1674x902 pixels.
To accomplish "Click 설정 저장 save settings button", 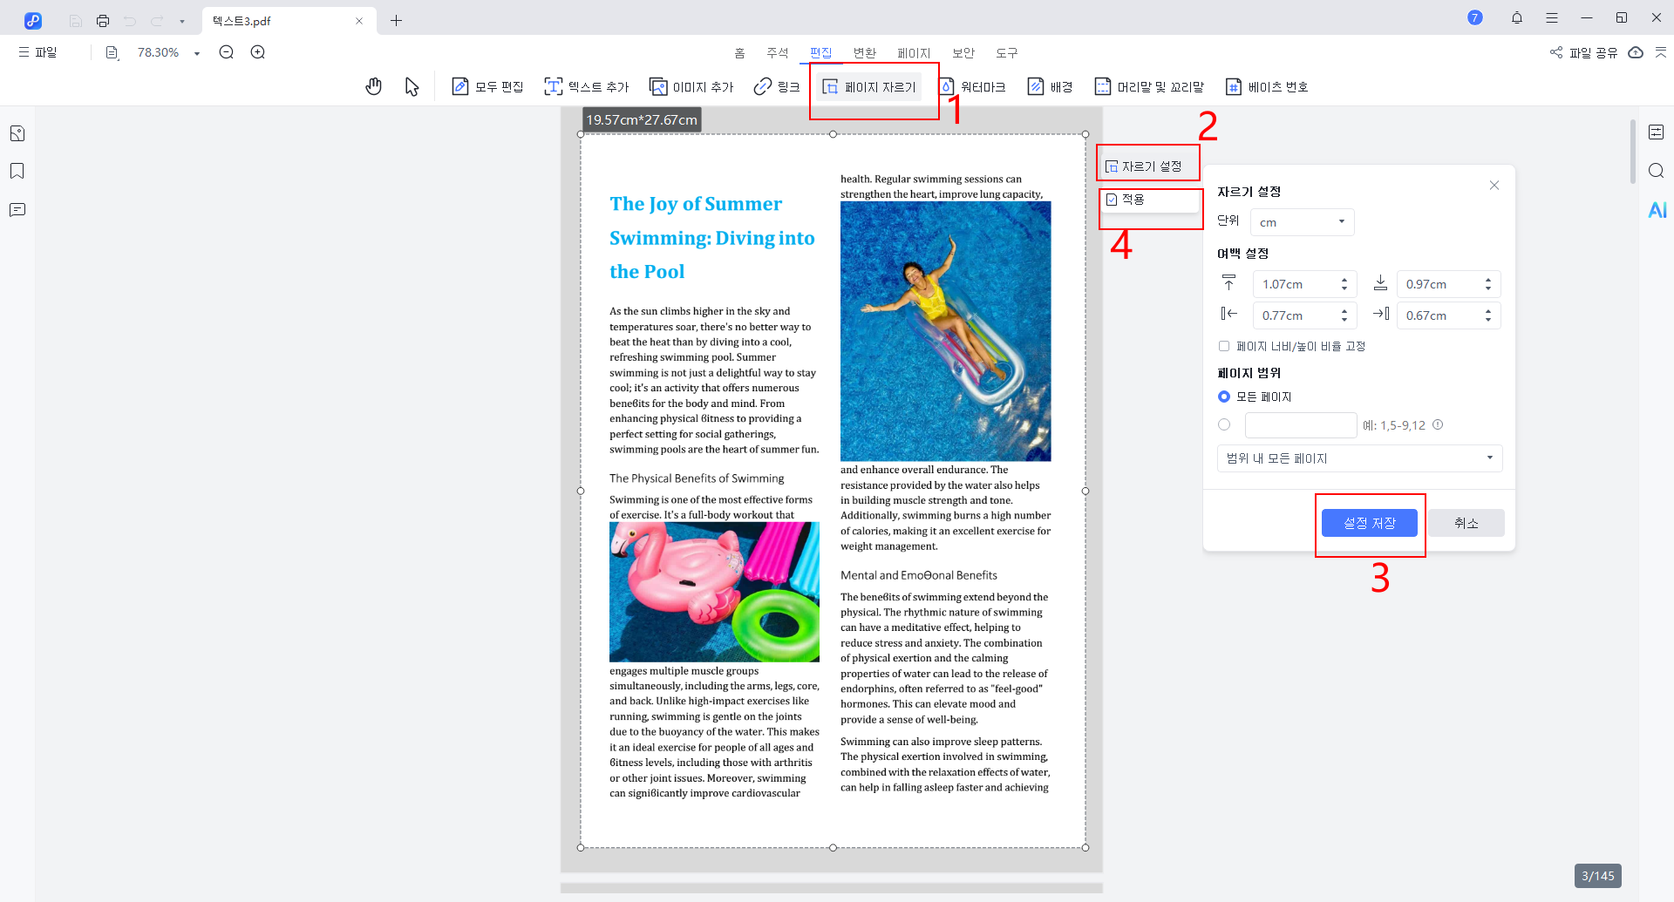I will click(1370, 523).
